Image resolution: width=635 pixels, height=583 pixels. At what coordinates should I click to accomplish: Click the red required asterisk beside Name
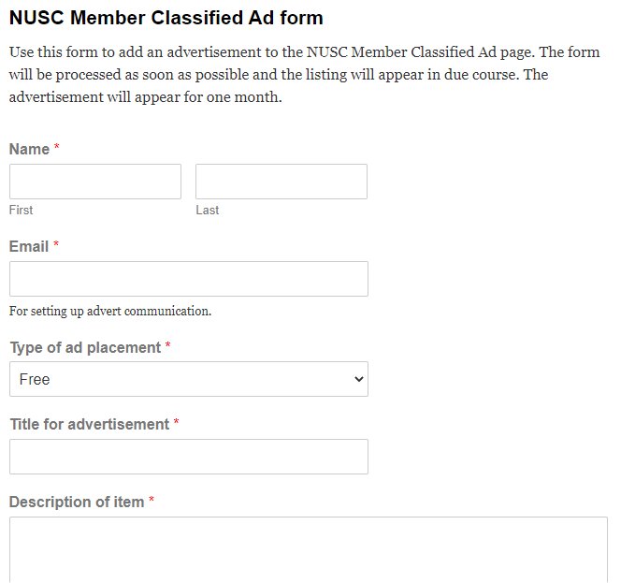[x=57, y=149]
